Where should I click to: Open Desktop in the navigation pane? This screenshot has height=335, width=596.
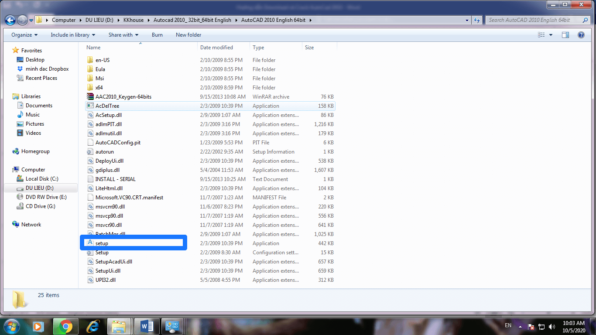click(35, 60)
